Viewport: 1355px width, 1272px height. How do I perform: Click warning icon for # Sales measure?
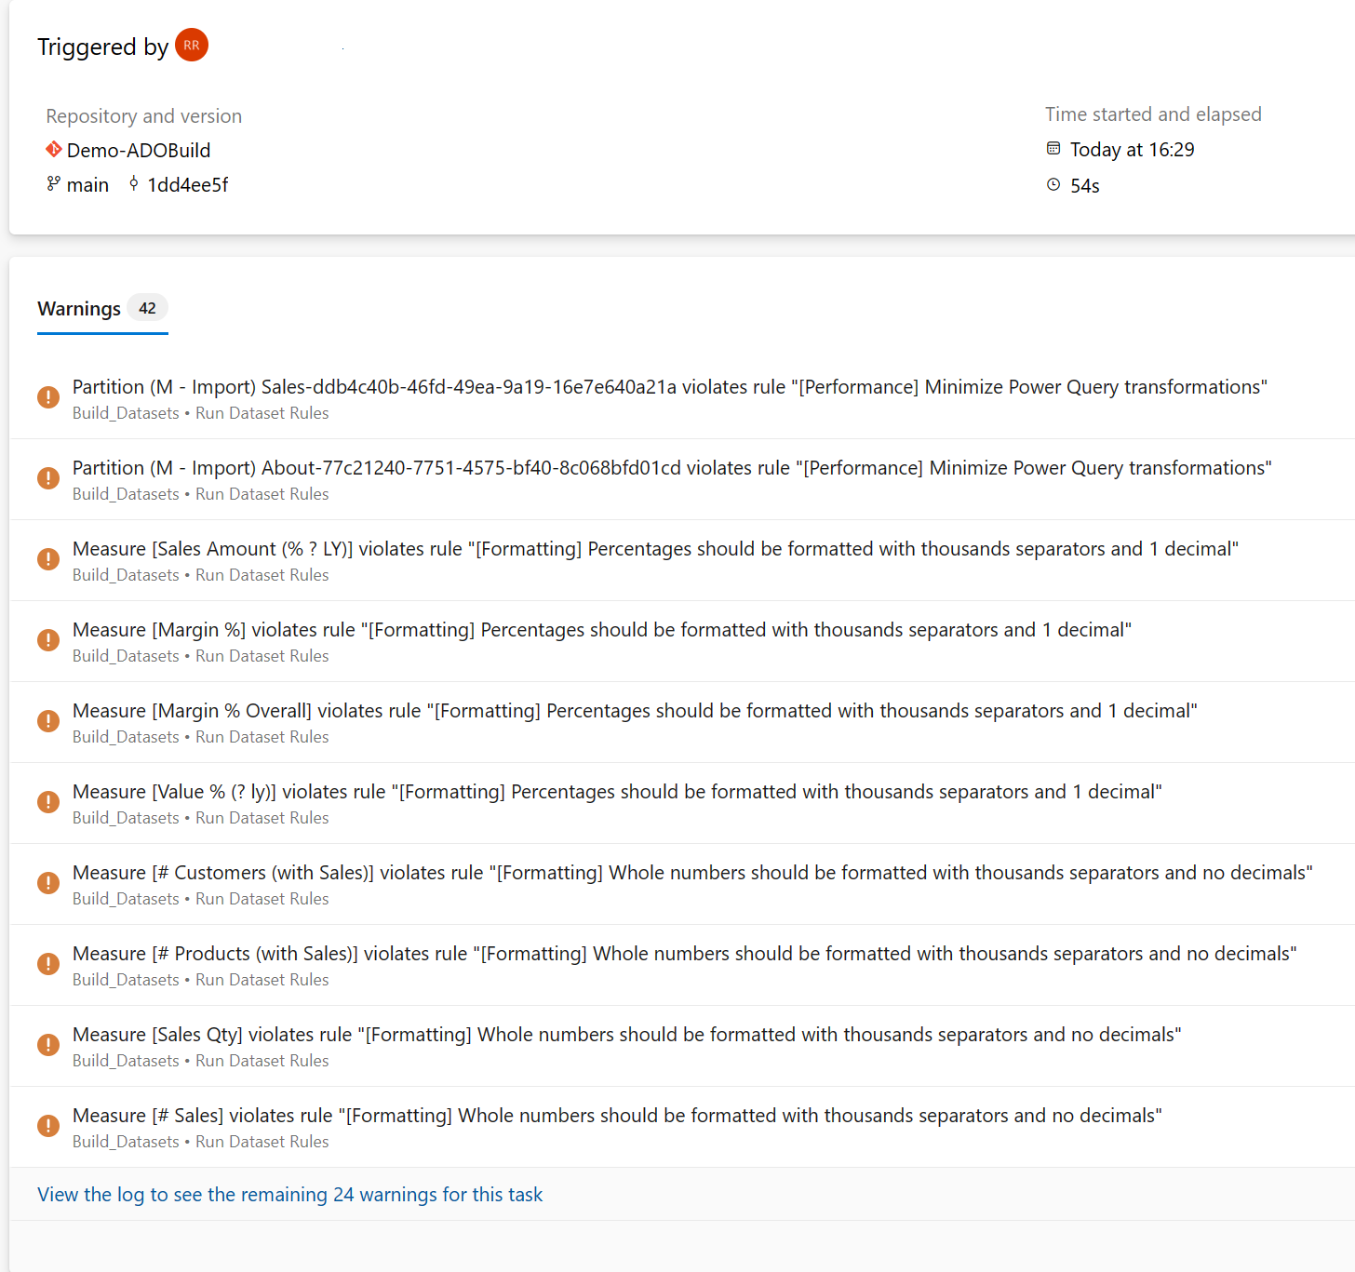pyautogui.click(x=48, y=1126)
